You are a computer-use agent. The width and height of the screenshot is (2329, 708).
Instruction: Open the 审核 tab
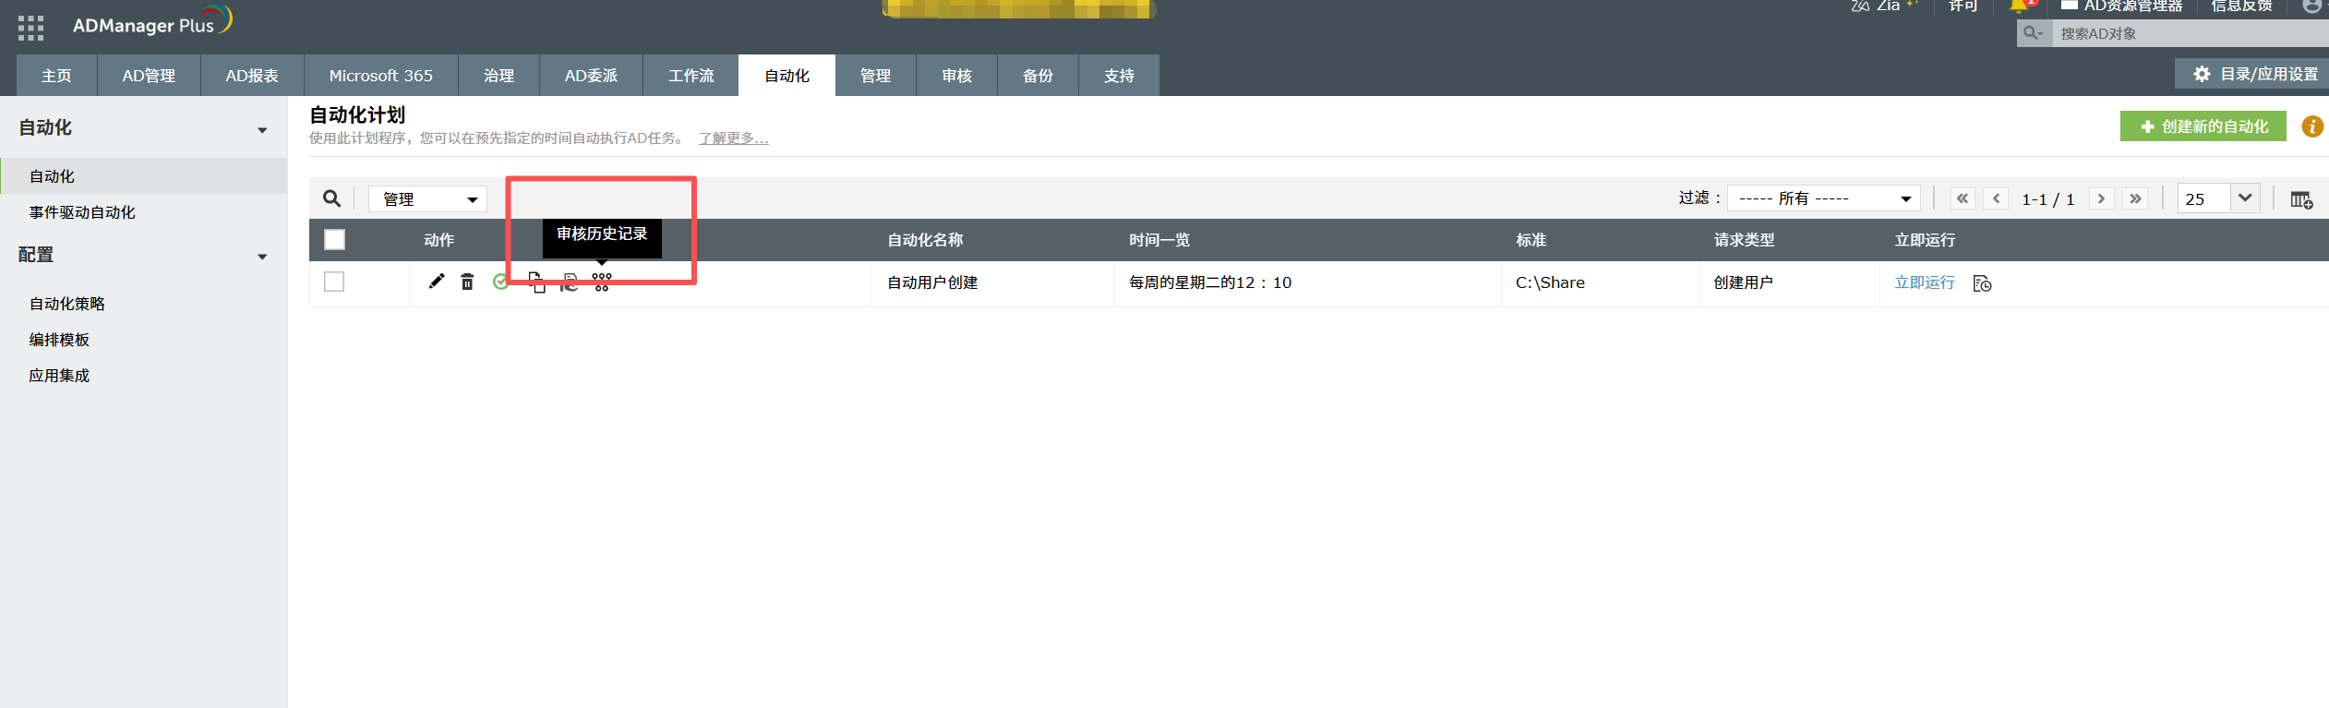pos(957,76)
